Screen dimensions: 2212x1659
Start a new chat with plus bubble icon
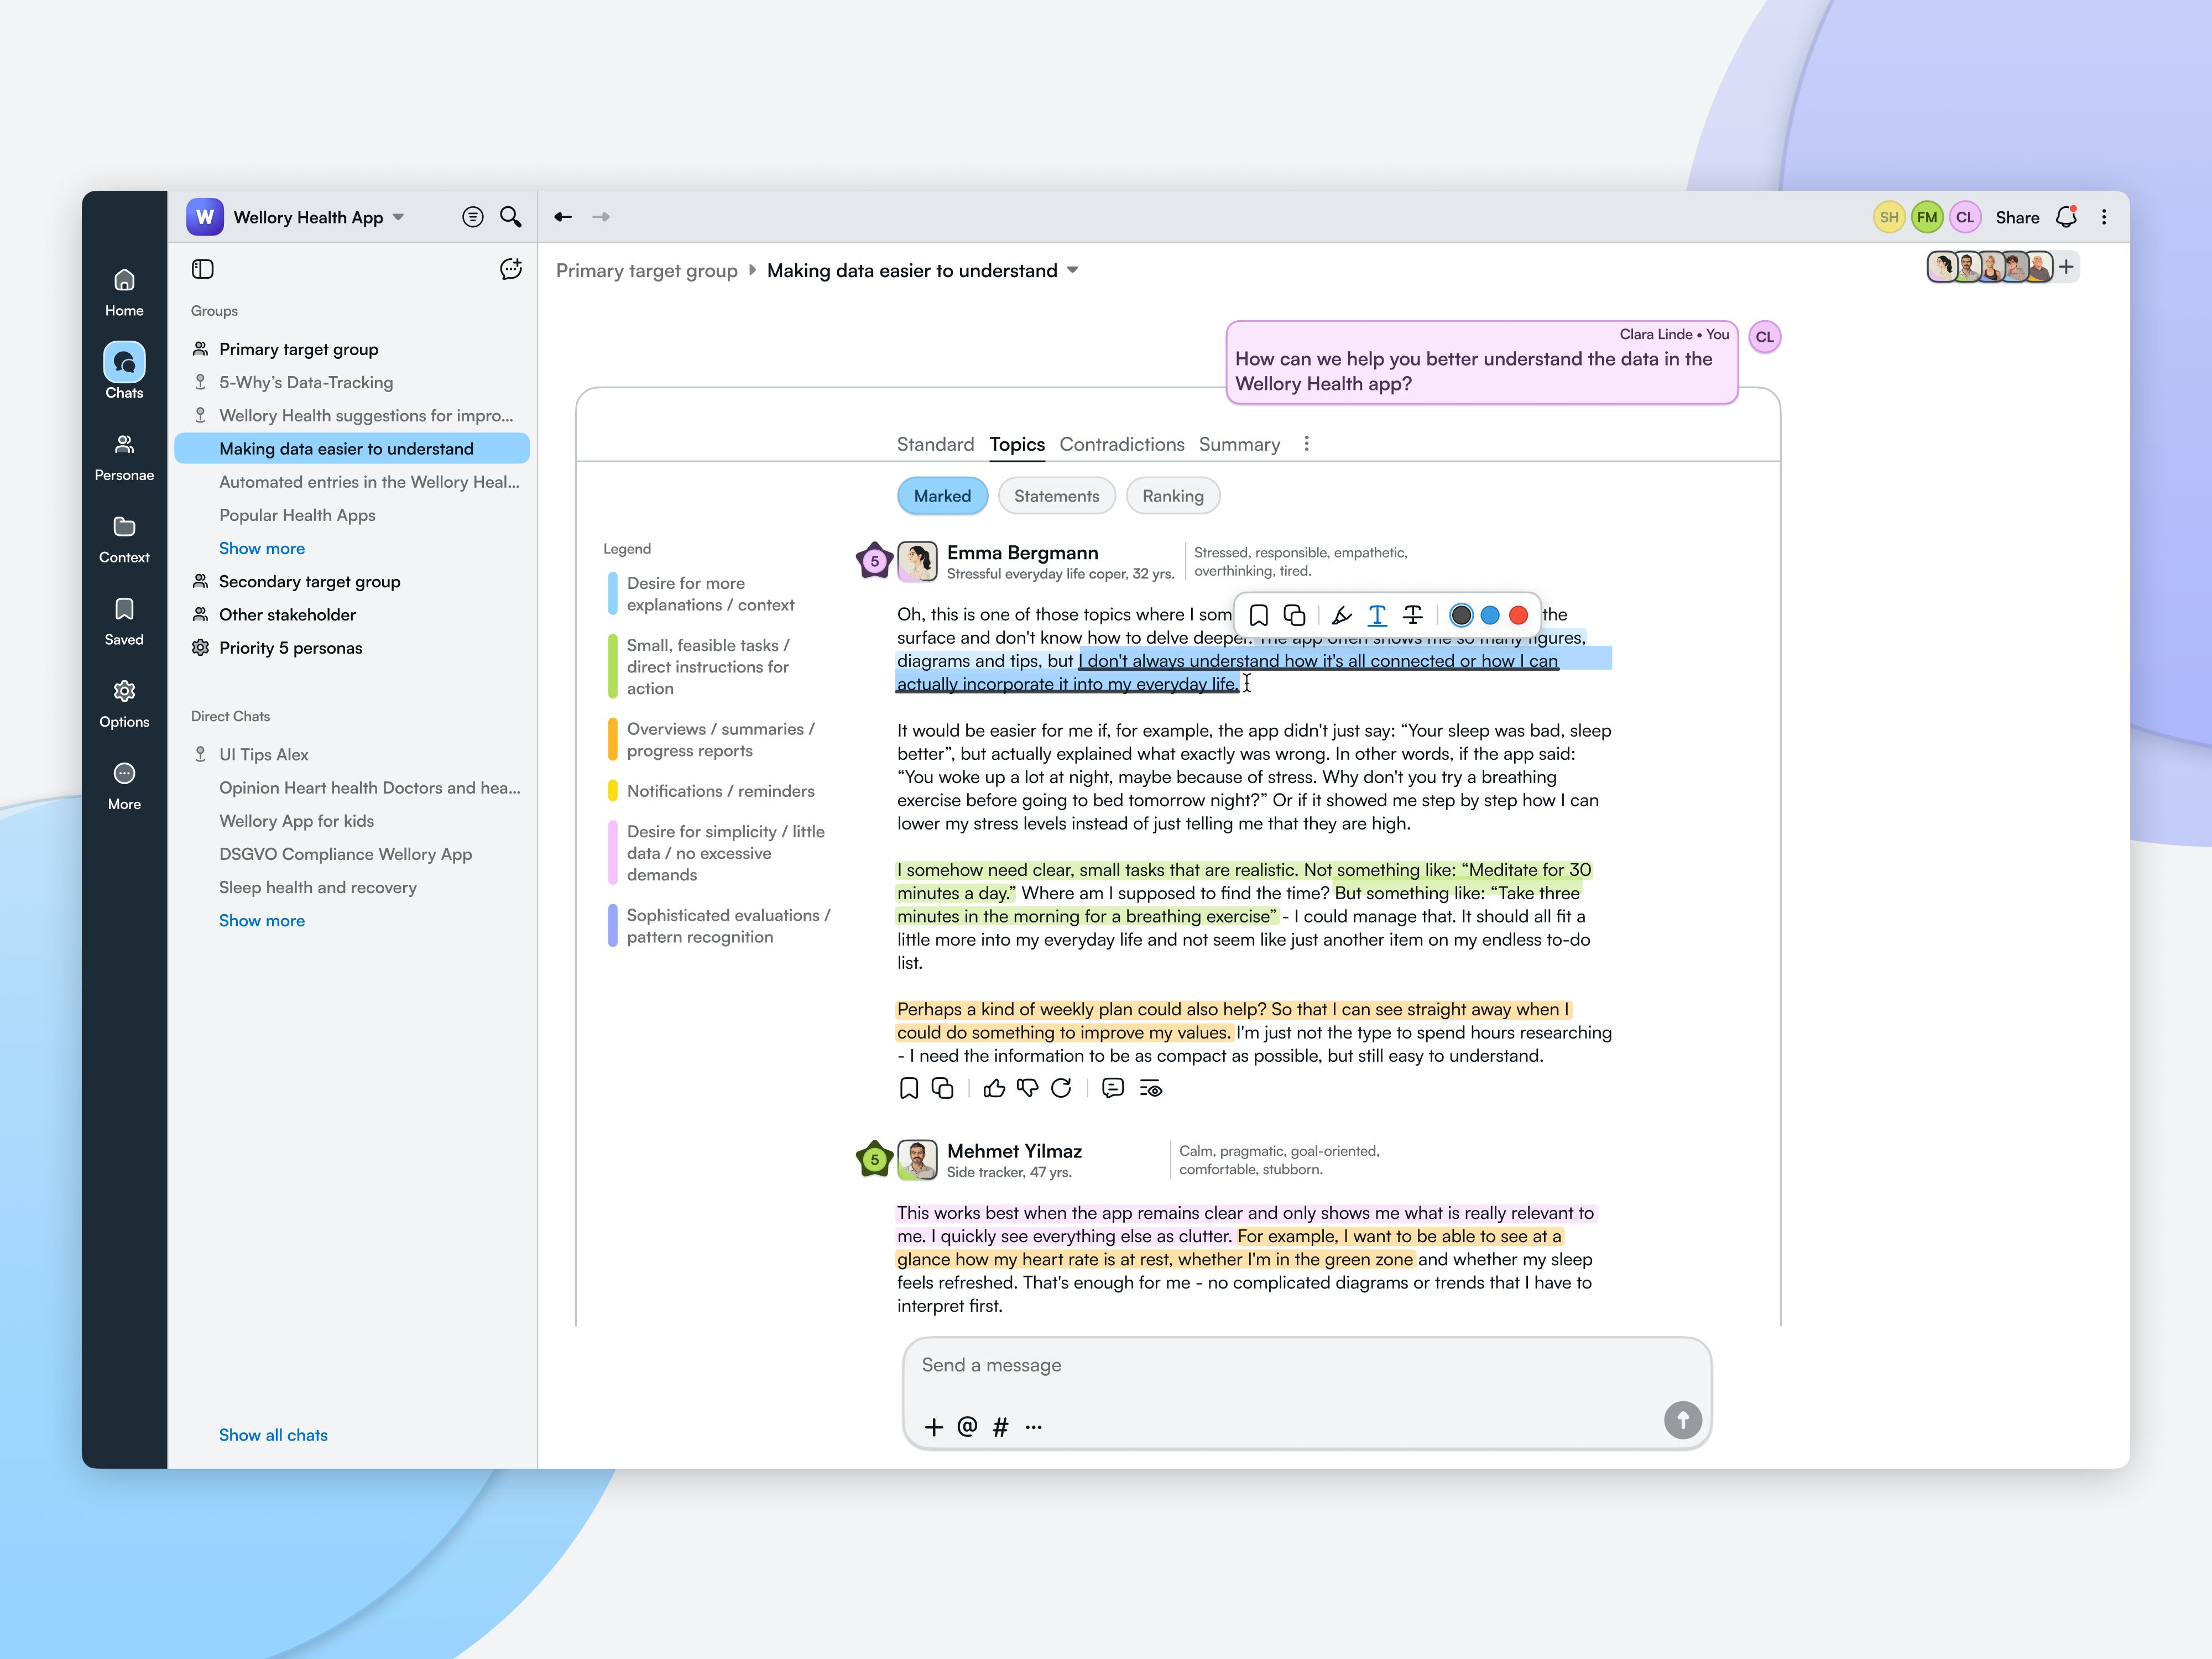coord(510,269)
